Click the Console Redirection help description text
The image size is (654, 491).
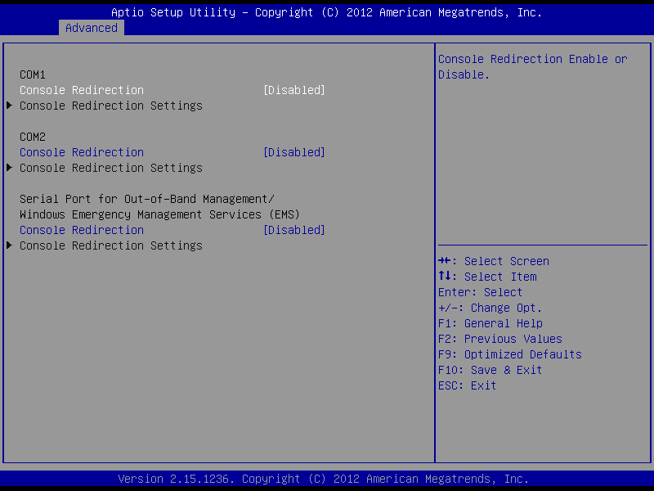pos(532,66)
